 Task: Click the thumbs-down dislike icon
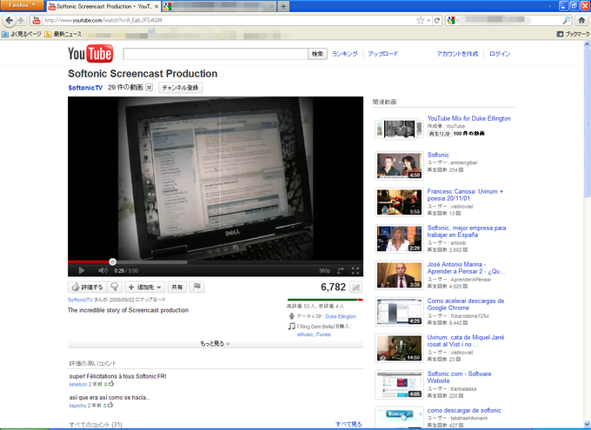114,288
